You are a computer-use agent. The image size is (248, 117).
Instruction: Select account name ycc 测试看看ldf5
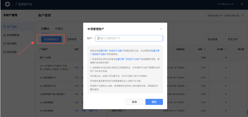[x=48, y=78]
